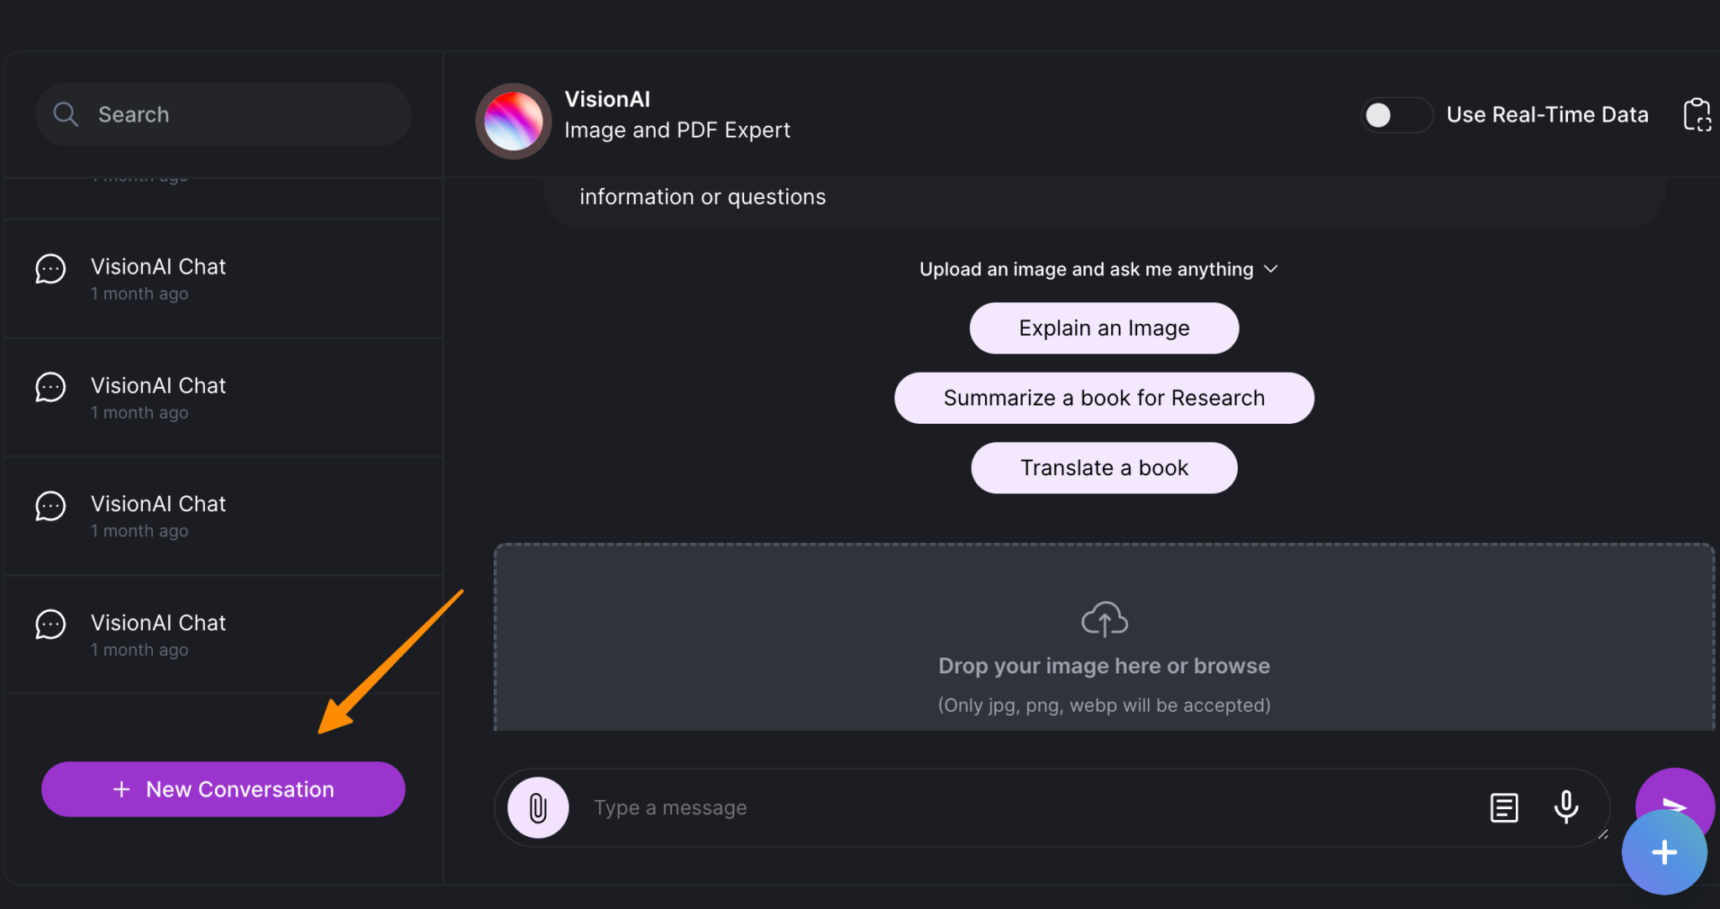Activate the microphone voice input icon
This screenshot has height=909, width=1720.
click(1565, 807)
